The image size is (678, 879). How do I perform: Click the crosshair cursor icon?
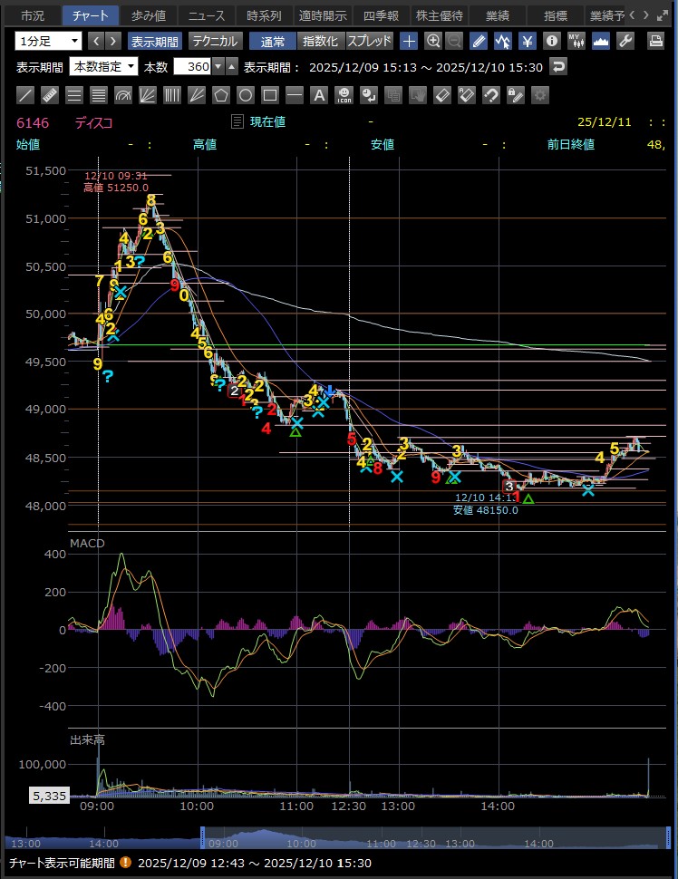click(x=410, y=41)
